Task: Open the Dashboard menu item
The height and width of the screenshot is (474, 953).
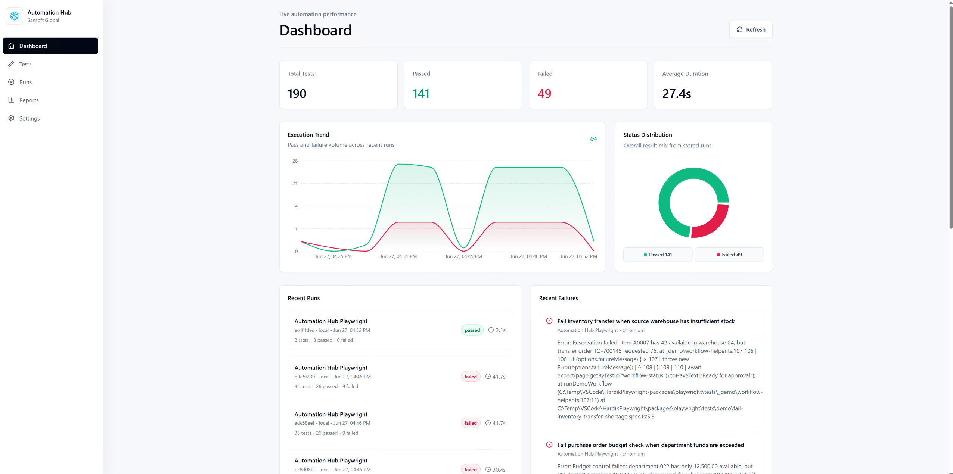Action: [50, 46]
